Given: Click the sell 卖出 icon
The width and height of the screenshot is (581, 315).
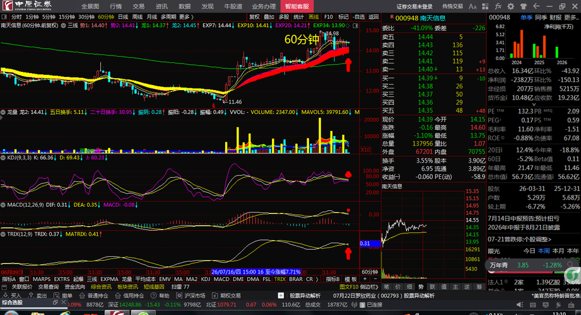Looking at the screenshot, I should click(31, 295).
